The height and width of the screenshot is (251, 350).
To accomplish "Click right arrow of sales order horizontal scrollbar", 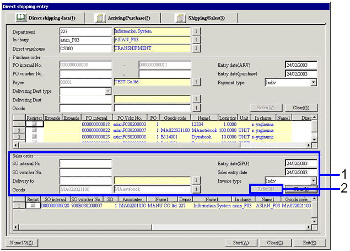I will tap(309, 227).
